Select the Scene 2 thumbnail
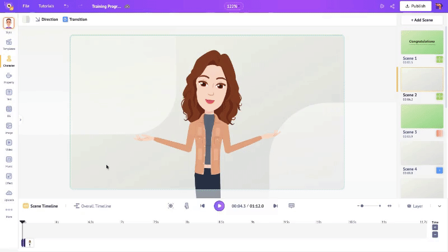The width and height of the screenshot is (448, 252). coord(422,79)
